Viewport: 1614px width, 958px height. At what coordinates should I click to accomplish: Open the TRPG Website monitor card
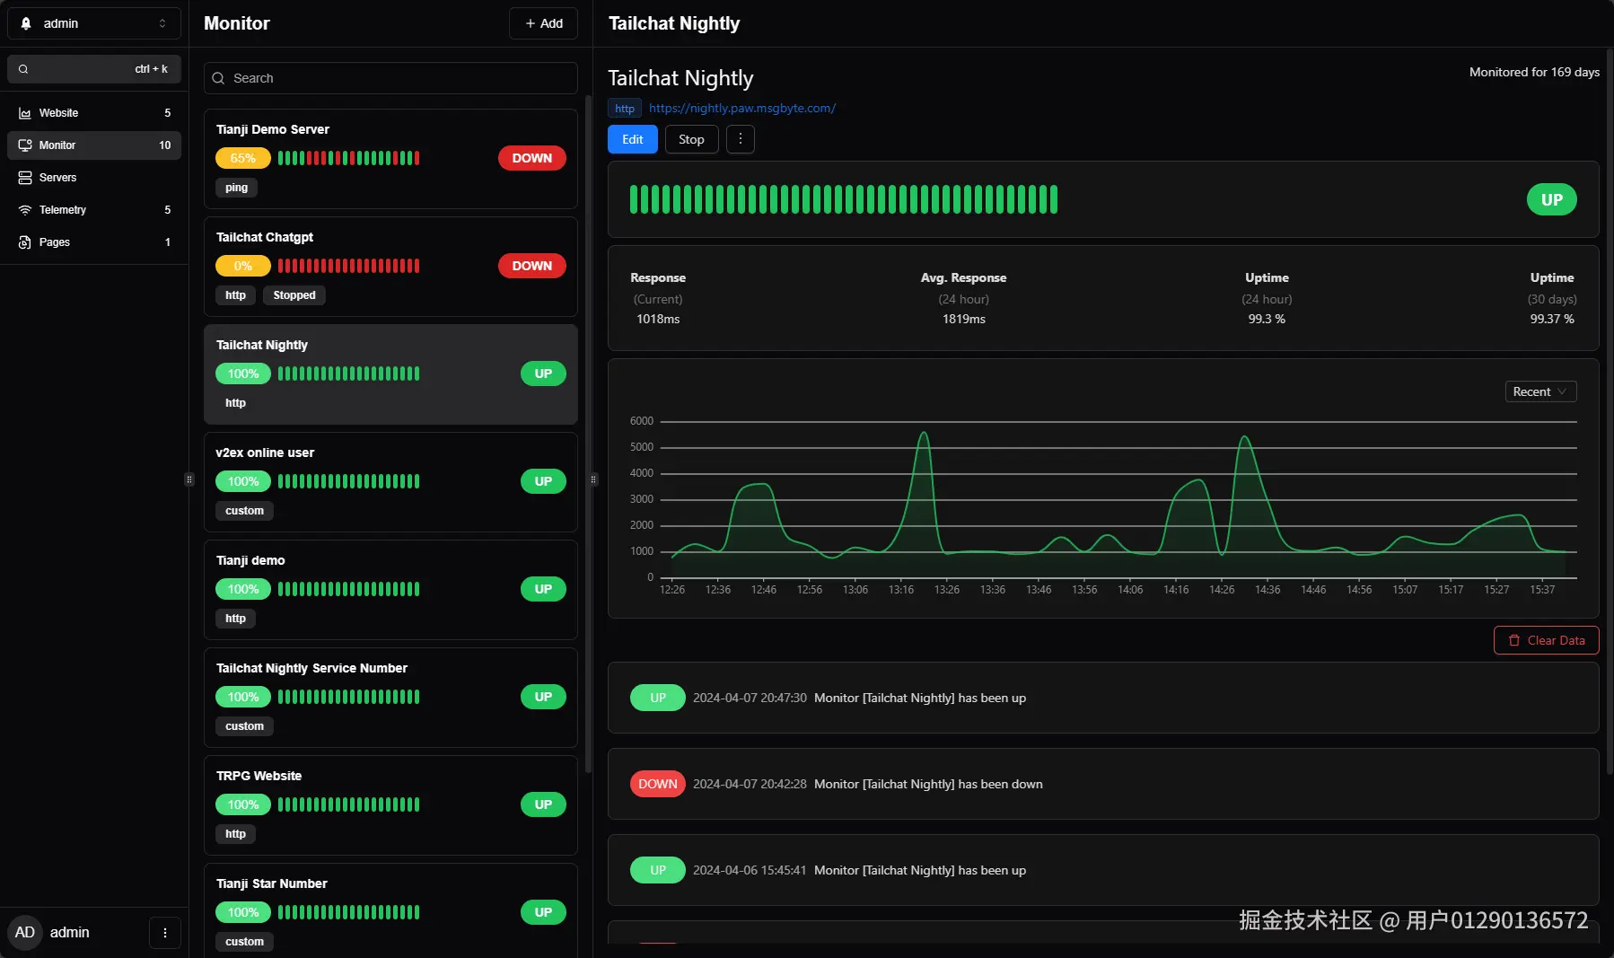(390, 805)
